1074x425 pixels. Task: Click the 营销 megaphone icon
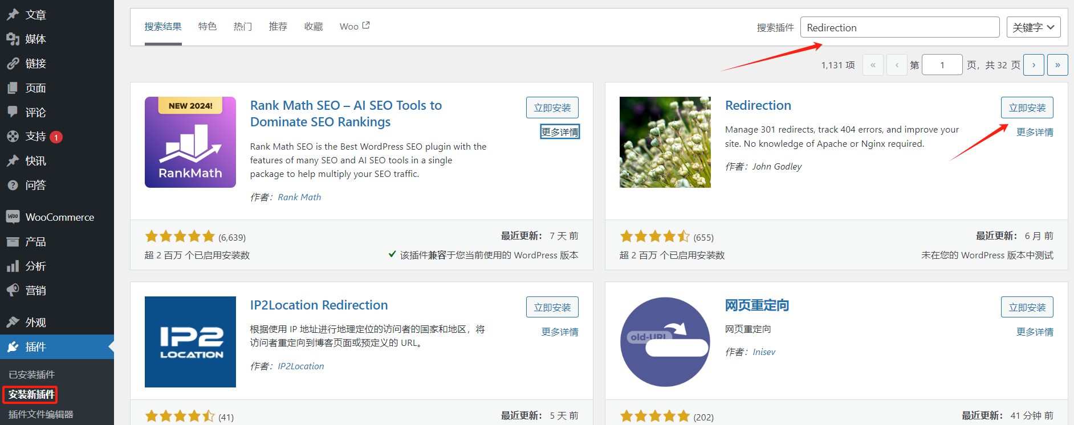tap(13, 290)
